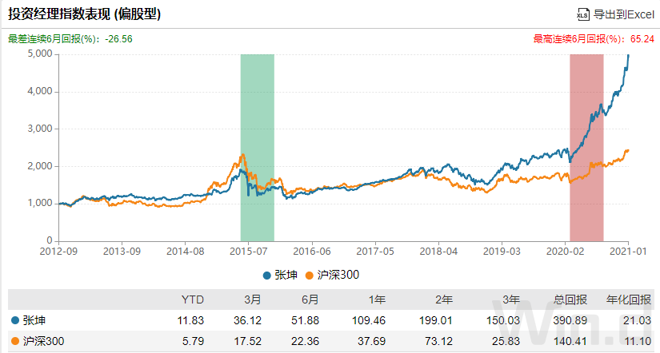Screen dimensions: 660x353
Task: Click blue dot icon in chart legend
Action: (x=267, y=274)
